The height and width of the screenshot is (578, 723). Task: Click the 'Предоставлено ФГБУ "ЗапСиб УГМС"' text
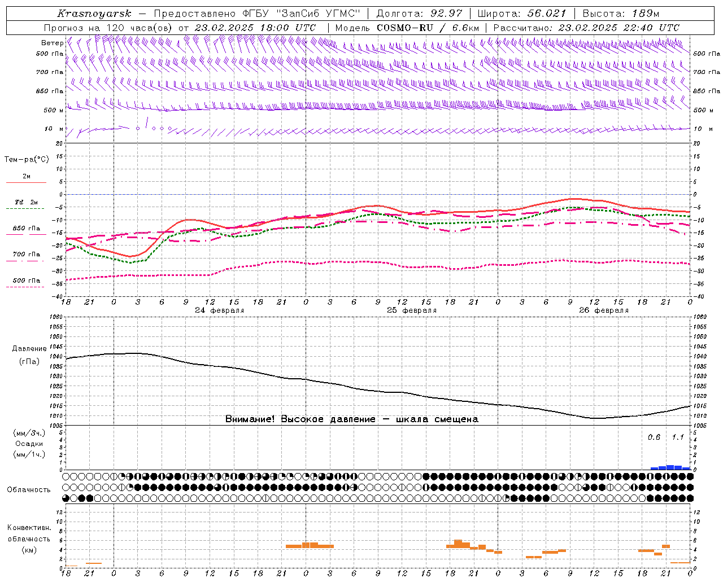[x=257, y=14]
